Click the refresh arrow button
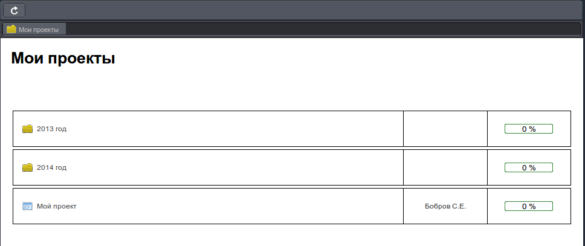The image size is (585, 246). point(14,10)
